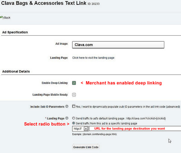Click the Example domain.com/landing-page.htm hint text

click(x=94, y=134)
